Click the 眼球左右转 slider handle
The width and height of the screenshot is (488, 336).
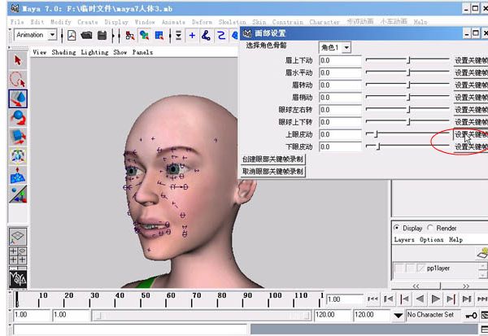pyautogui.click(x=408, y=110)
